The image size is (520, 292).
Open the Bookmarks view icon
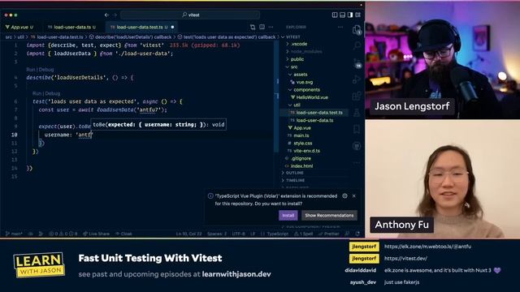pos(357,129)
